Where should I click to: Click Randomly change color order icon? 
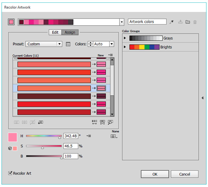tap(94, 122)
